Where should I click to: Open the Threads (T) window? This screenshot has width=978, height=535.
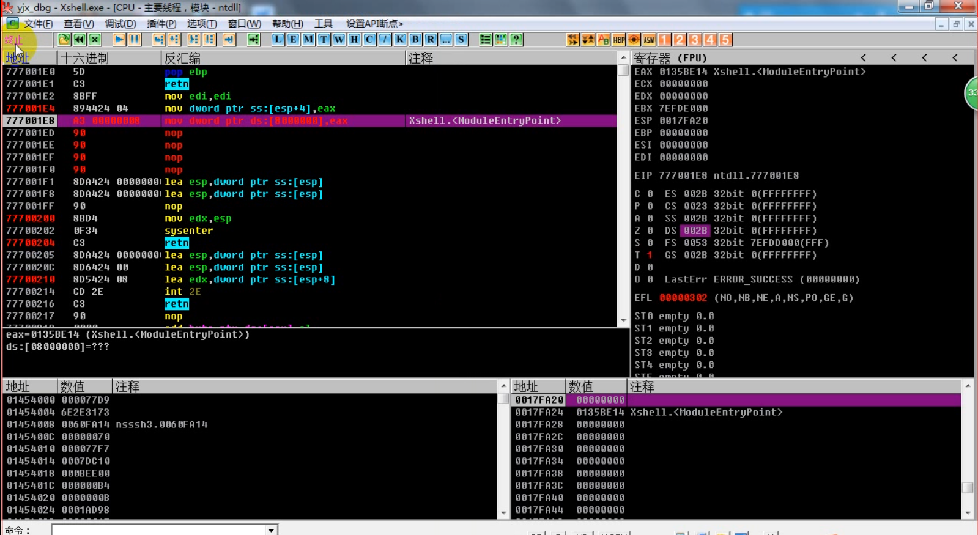324,40
